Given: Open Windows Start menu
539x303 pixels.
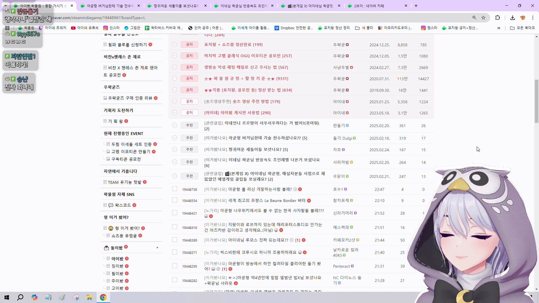Looking at the screenshot, I should (x=7, y=298).
